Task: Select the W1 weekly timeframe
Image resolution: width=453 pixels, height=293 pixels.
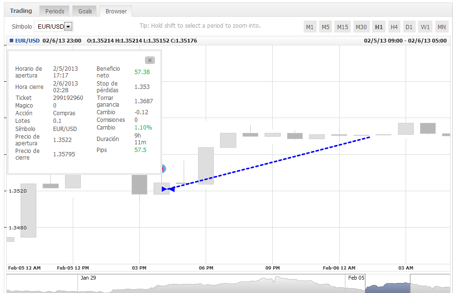Action: 425,27
